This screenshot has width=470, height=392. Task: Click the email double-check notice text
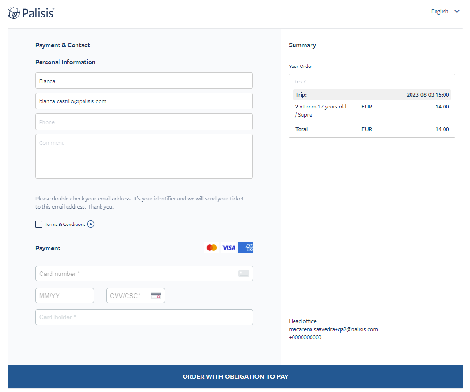[x=139, y=202]
